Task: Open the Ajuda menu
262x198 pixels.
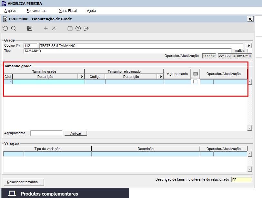Action: [91, 11]
